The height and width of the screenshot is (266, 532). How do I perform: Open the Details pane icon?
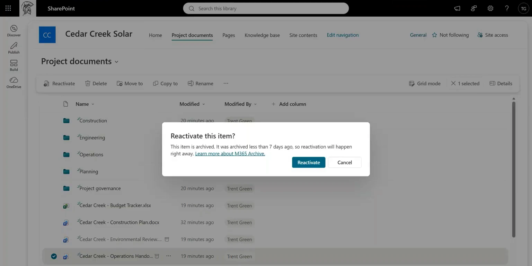pos(492,83)
